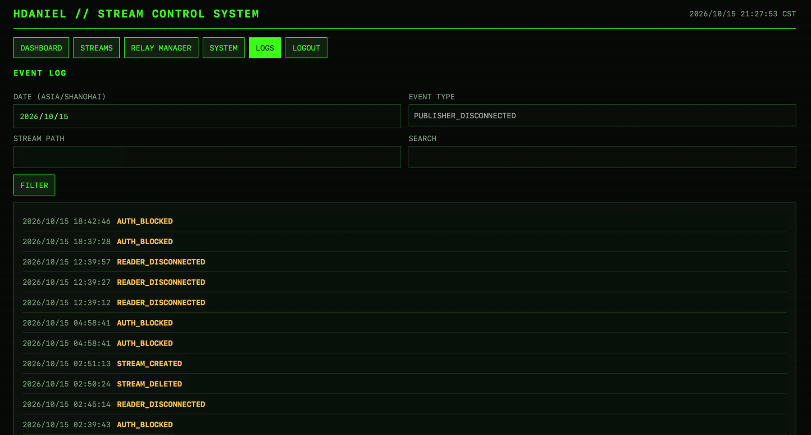
Task: Select the 12:39:27 READER_DISCONNECTED log entry
Action: point(405,282)
